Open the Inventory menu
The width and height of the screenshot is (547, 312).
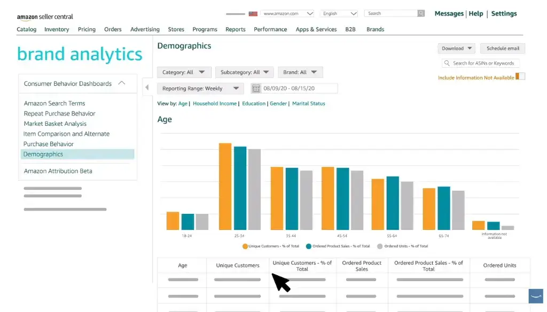click(57, 29)
